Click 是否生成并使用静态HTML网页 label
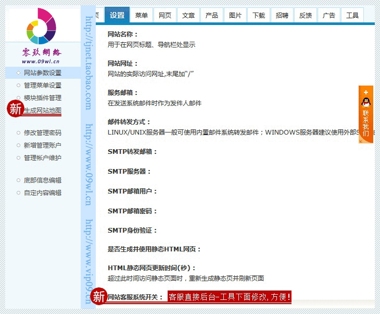 [x=154, y=249]
